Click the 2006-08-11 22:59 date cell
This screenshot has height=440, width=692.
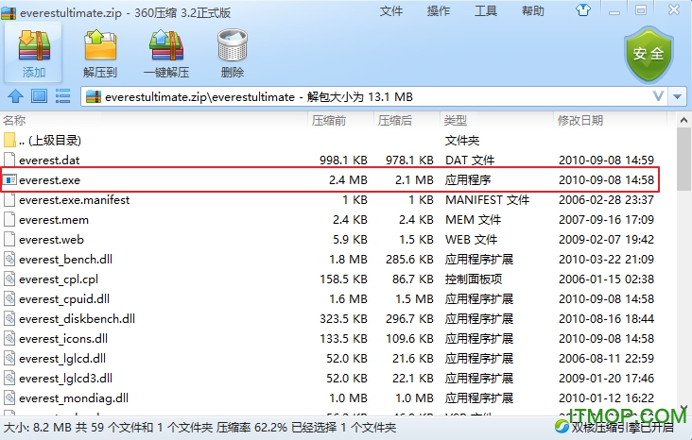tap(606, 359)
